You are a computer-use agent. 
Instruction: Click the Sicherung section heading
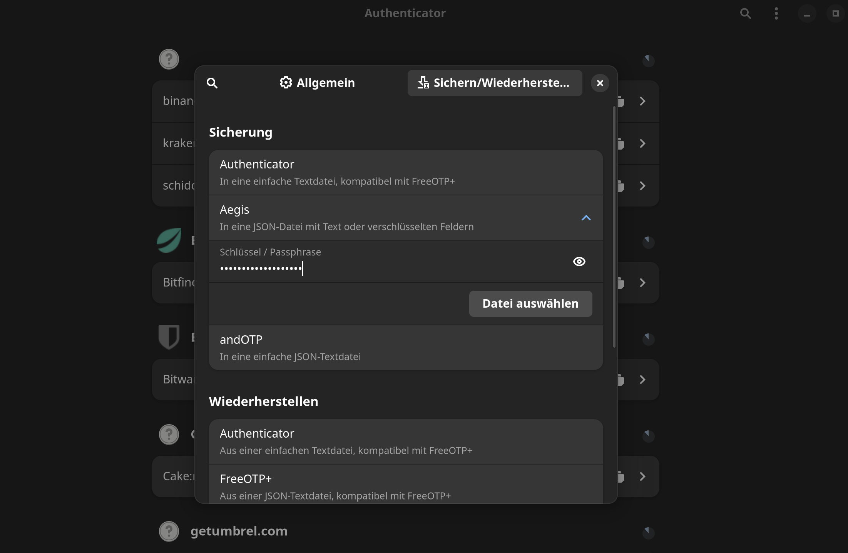[241, 132]
